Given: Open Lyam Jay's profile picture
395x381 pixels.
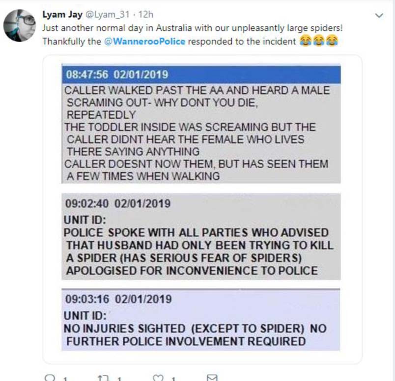Looking at the screenshot, I should pyautogui.click(x=19, y=25).
